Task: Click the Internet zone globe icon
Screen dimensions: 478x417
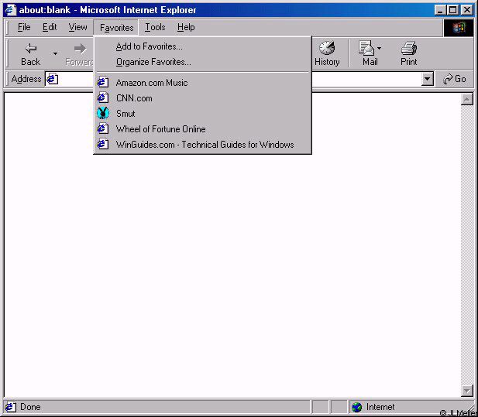Action: pyautogui.click(x=356, y=407)
